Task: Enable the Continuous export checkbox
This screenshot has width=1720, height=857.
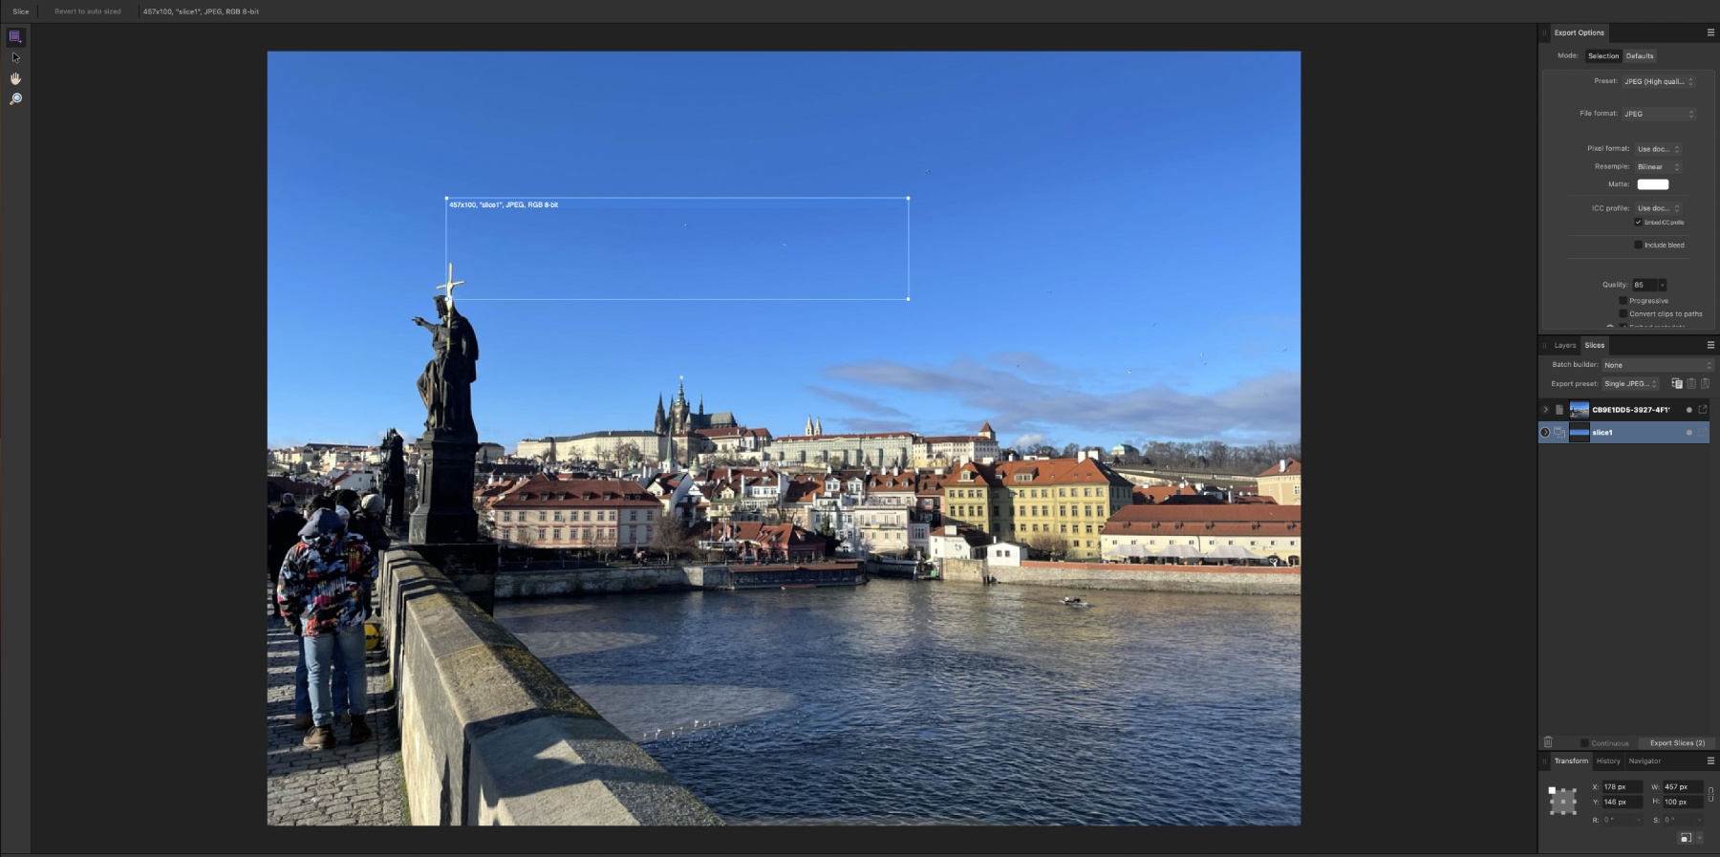Action: [x=1584, y=743]
